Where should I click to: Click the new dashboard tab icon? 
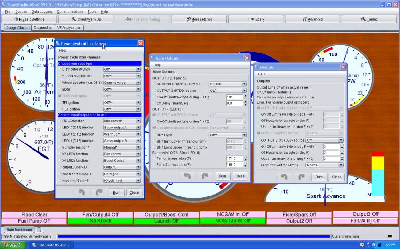tap(40, 230)
